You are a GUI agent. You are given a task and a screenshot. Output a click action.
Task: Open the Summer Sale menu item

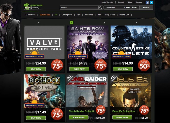45,15
